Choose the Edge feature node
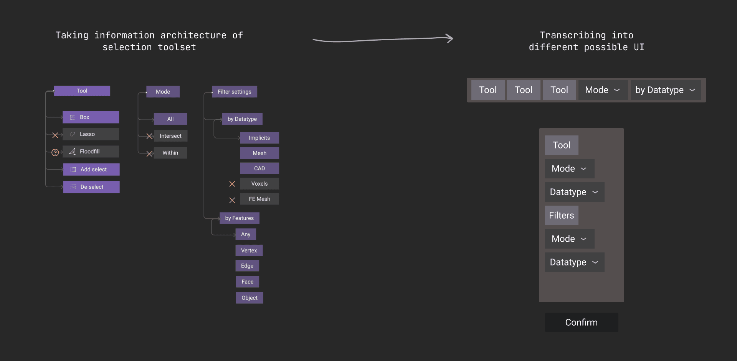 coord(247,266)
